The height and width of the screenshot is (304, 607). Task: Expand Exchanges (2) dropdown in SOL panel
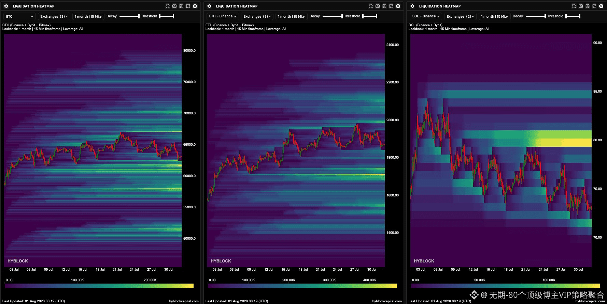460,16
